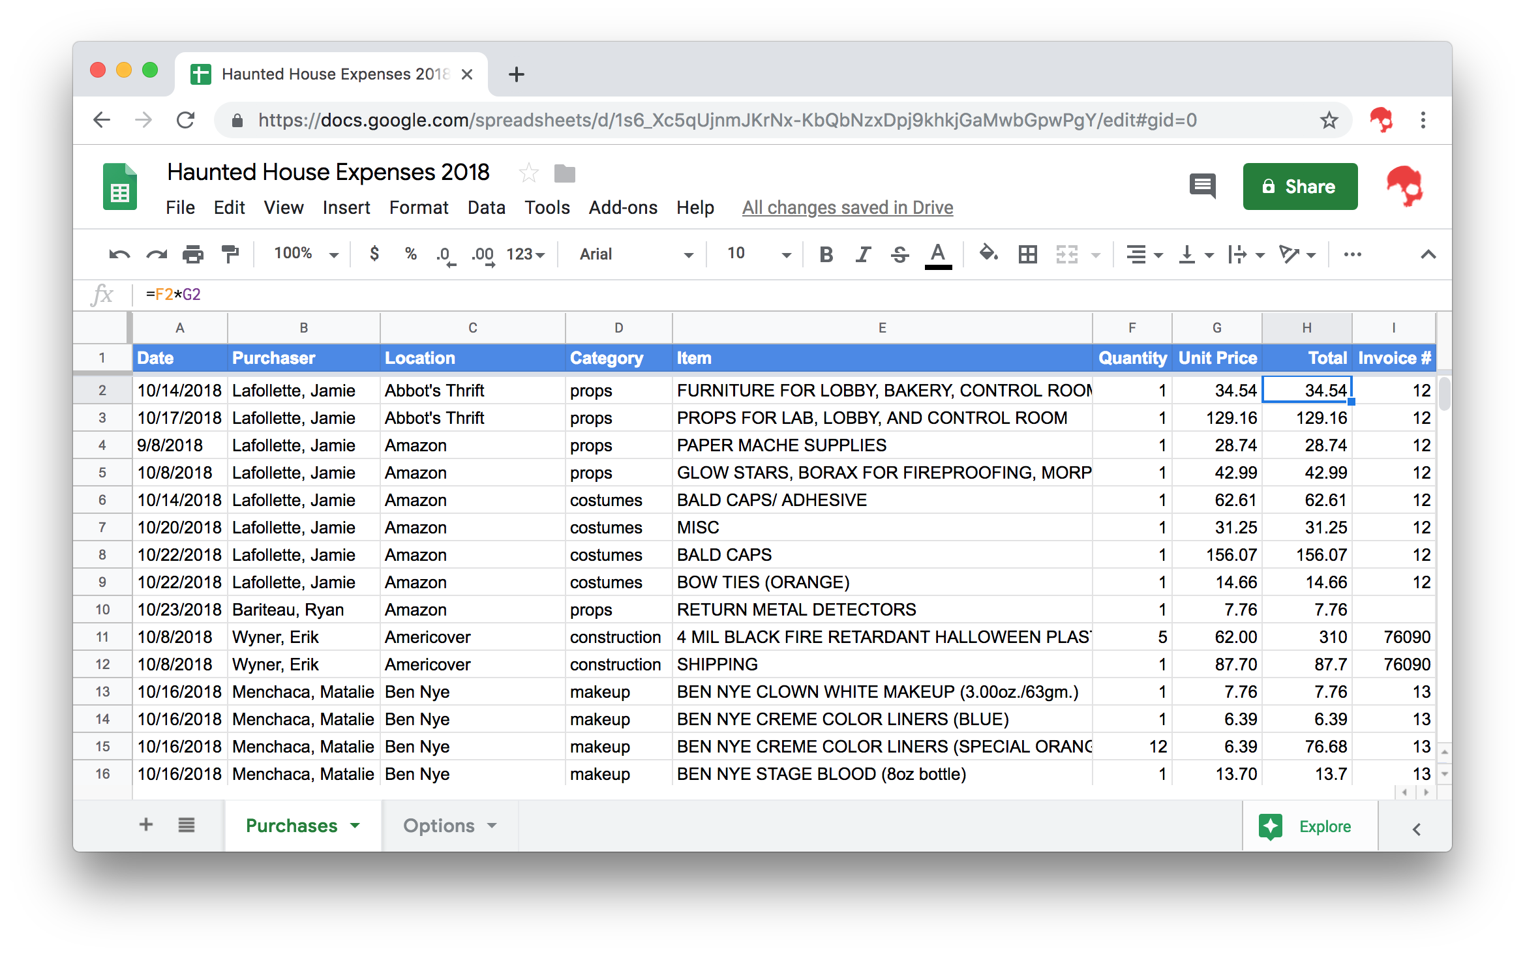Screen dimensions: 1525x956
Task: Click the address bar URL
Action: pos(727,120)
